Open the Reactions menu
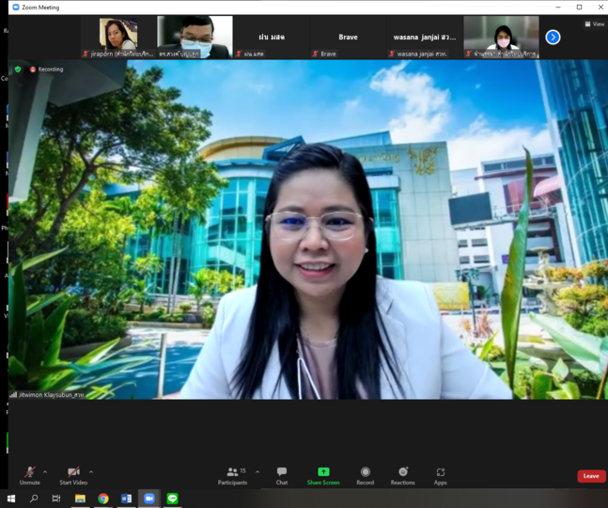This screenshot has height=508, width=608. (402, 474)
